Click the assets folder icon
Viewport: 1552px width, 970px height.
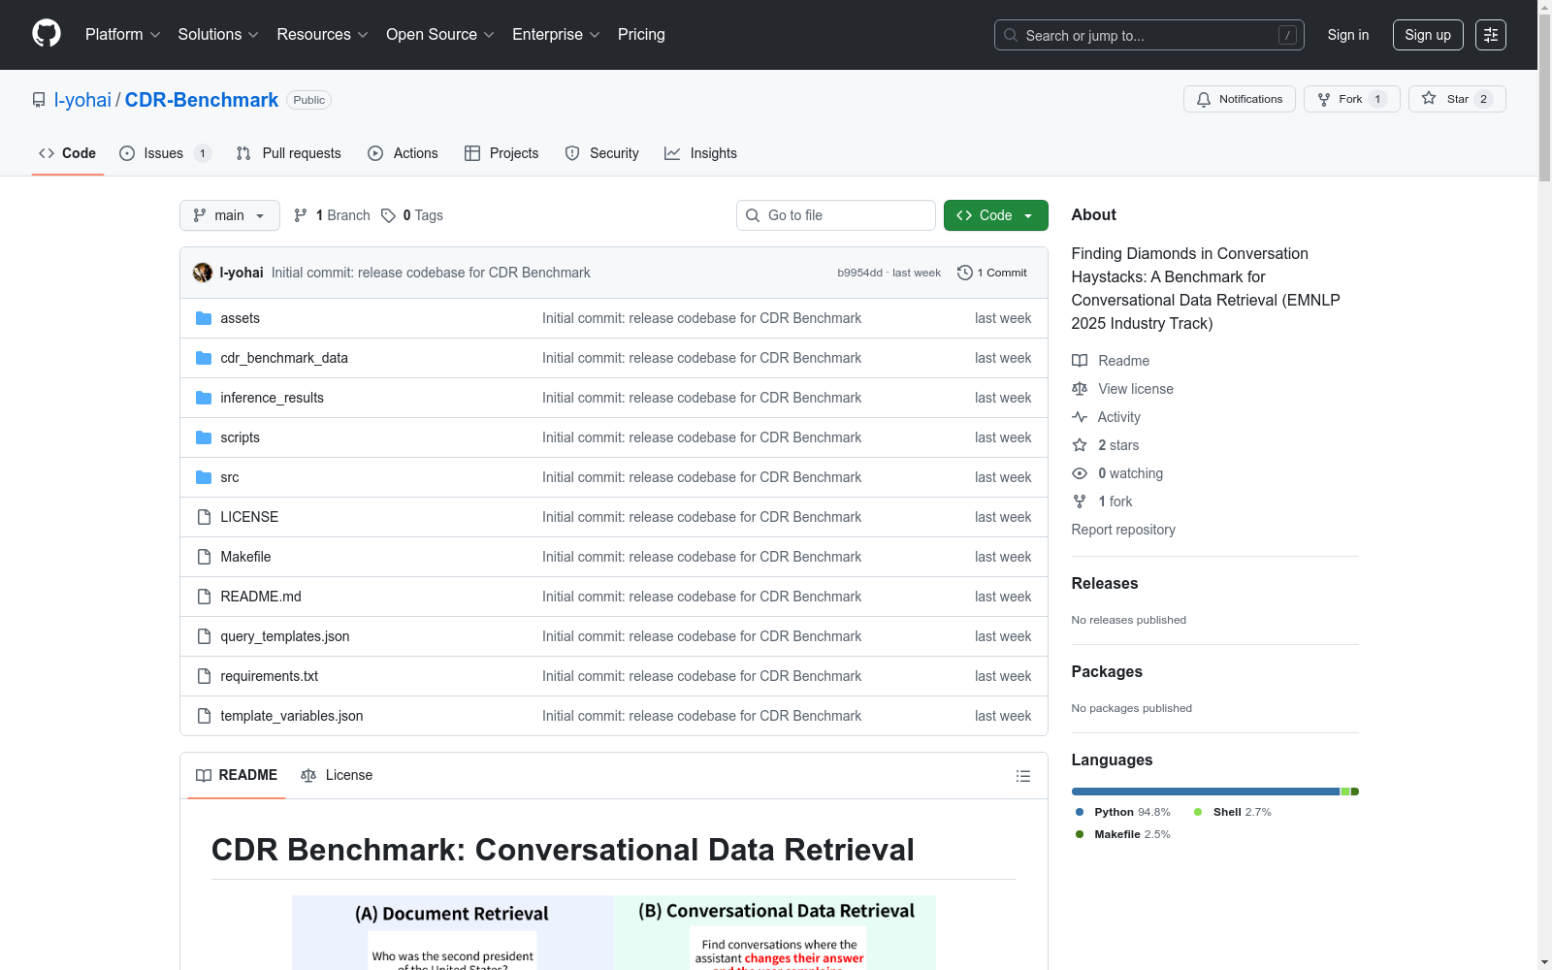pyautogui.click(x=204, y=318)
